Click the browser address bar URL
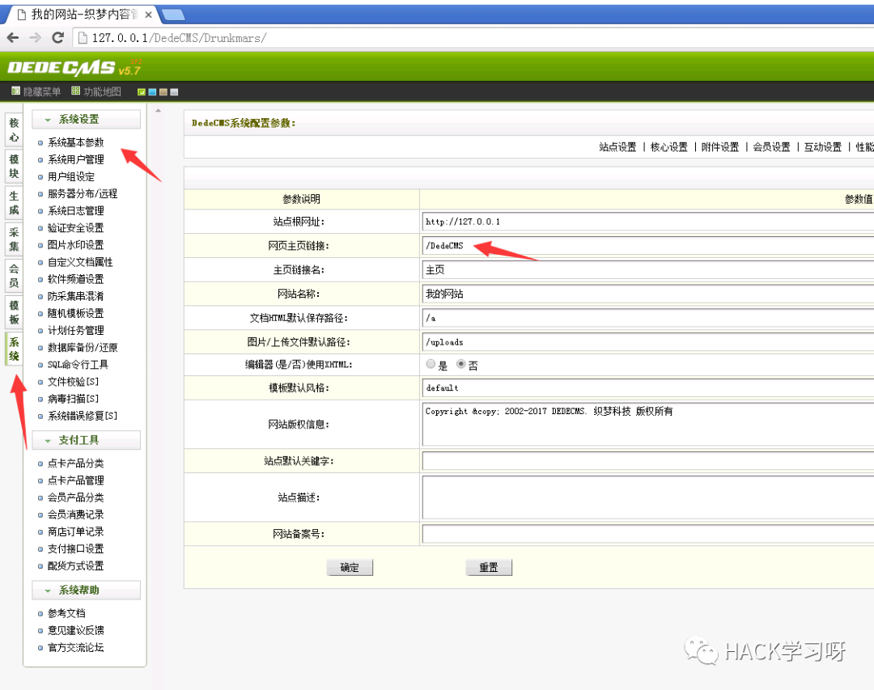The height and width of the screenshot is (690, 874). 179,38
